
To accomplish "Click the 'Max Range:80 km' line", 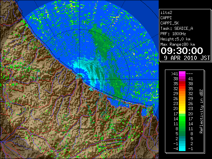I will 178,44.
